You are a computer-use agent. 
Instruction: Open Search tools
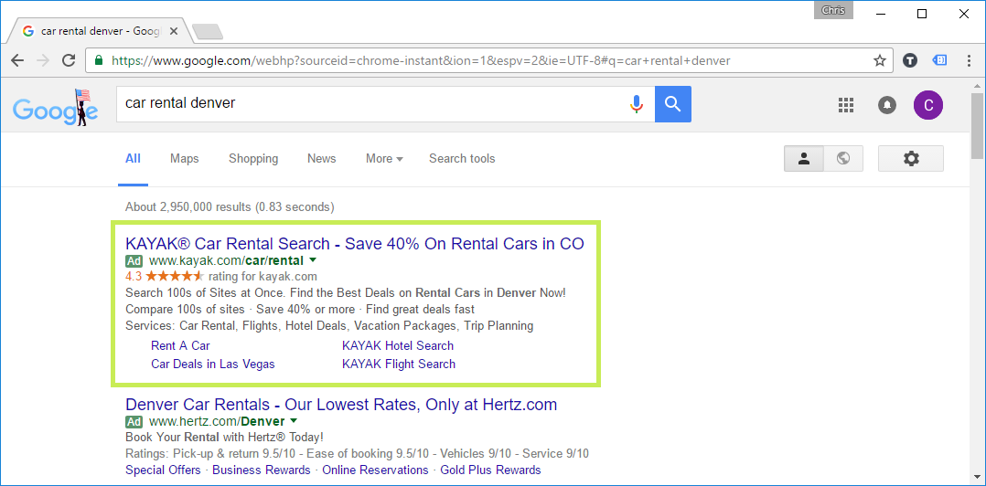click(x=462, y=159)
